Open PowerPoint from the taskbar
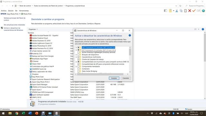This screenshot has height=116, width=206. pos(37,113)
